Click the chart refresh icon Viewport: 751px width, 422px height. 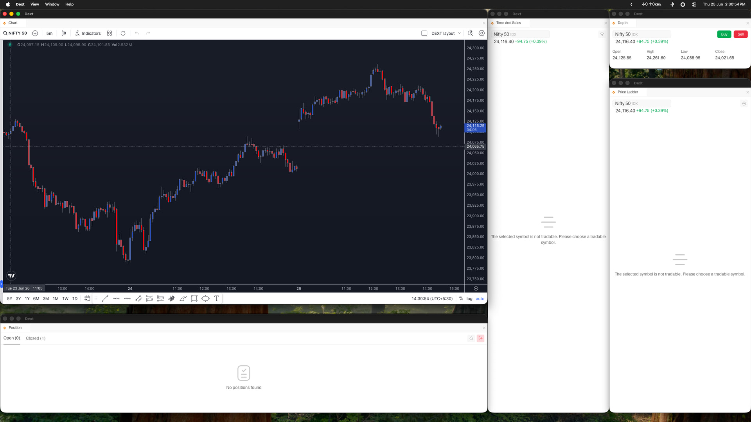point(123,33)
